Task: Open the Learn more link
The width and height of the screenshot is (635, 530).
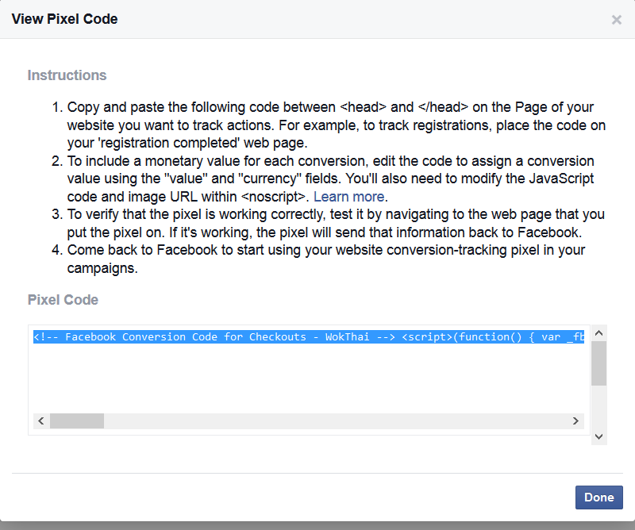Action: 348,197
